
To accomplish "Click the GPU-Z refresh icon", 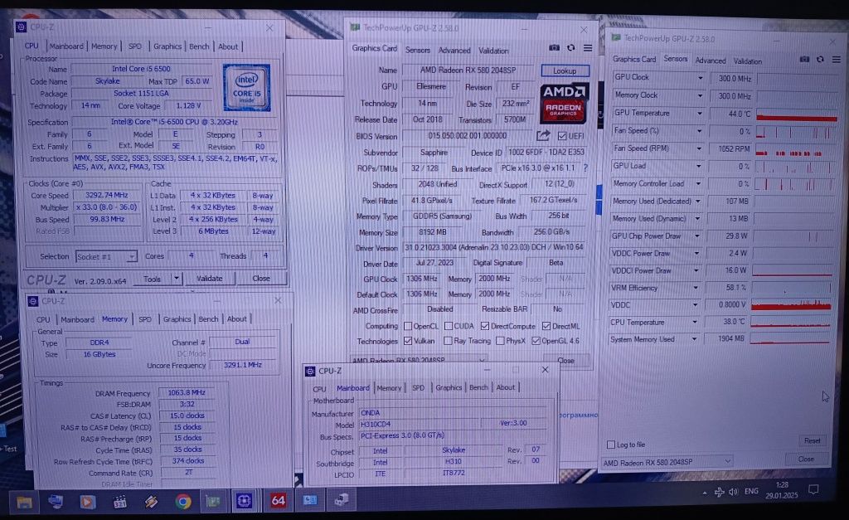I will click(x=570, y=47).
